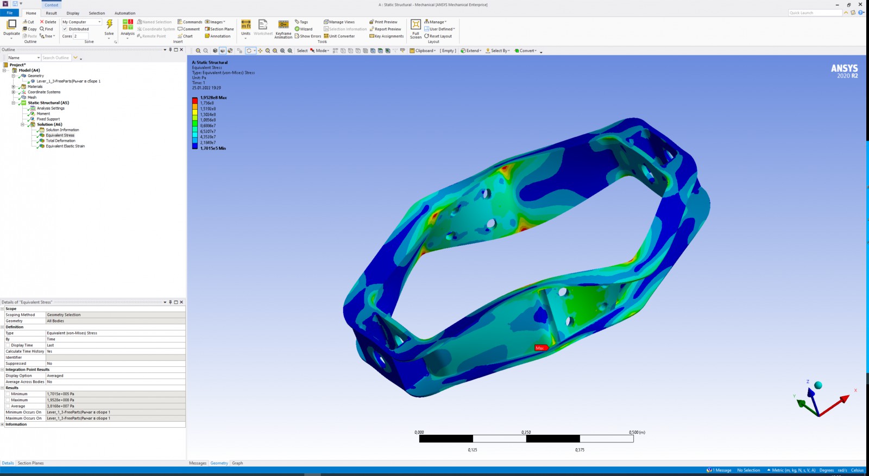Click in the Cores number field
Viewport: 869px width, 476px height.
pos(80,36)
